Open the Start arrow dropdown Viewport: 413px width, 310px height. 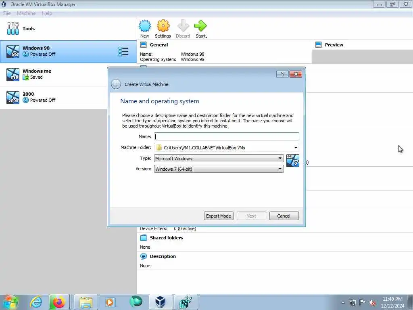[x=206, y=37]
